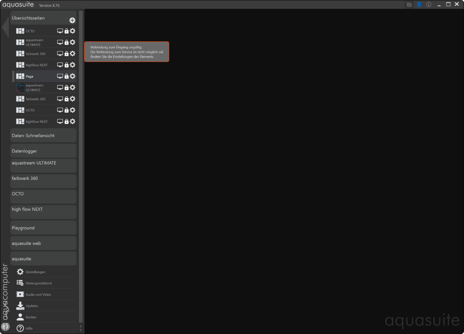
Task: Open the screenshot camera icon in title bar
Action: click(x=409, y=5)
